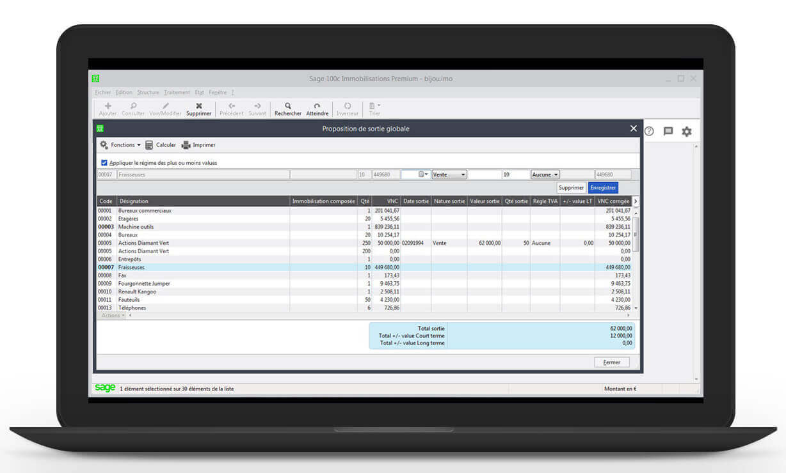
Task: Click the dialog's green Sage icon
Action: pos(100,128)
